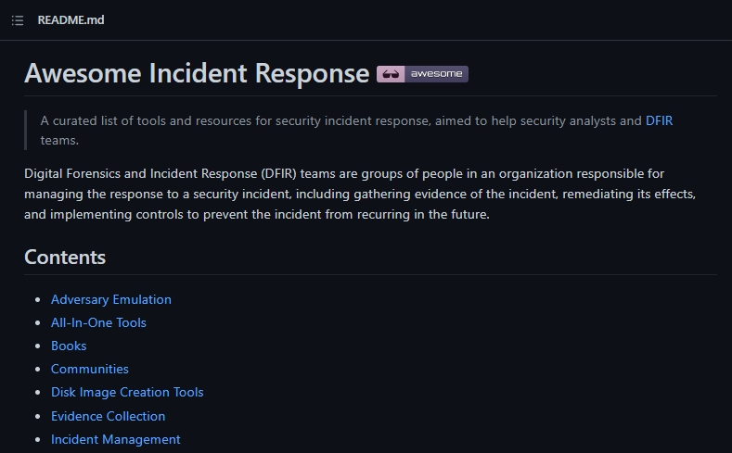This screenshot has height=453, width=732.
Task: Click the Contents section heading
Action: (65, 257)
